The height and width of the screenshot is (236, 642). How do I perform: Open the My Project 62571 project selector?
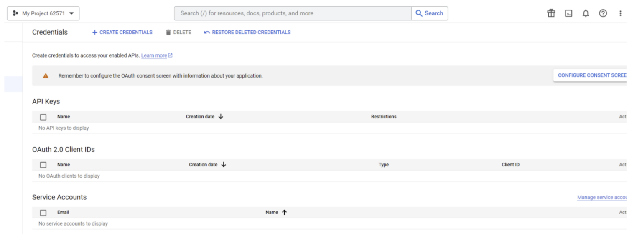click(43, 13)
